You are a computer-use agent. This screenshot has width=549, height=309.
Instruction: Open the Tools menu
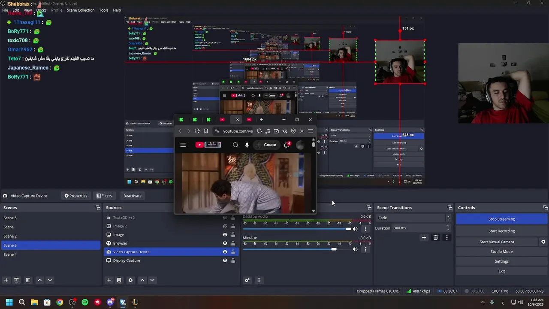[x=104, y=10]
